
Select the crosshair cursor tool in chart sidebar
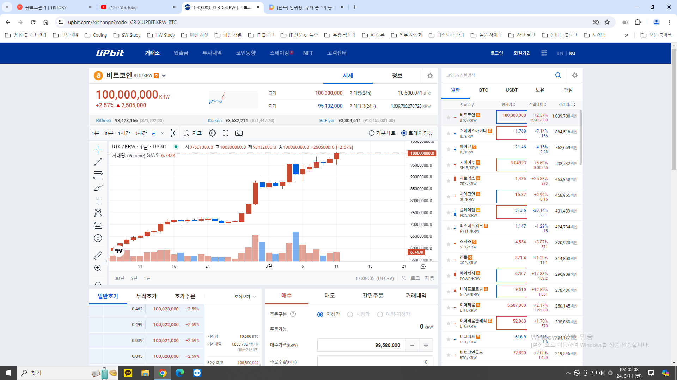click(x=98, y=150)
